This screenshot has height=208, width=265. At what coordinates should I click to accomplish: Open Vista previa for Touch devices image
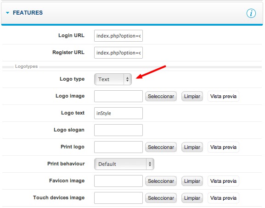[x=223, y=198]
